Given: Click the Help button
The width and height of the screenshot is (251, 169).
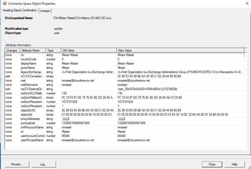Looking at the screenshot, I should (234, 164).
